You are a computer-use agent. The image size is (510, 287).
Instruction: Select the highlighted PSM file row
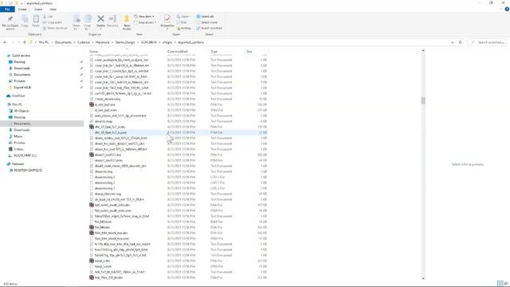click(x=178, y=132)
